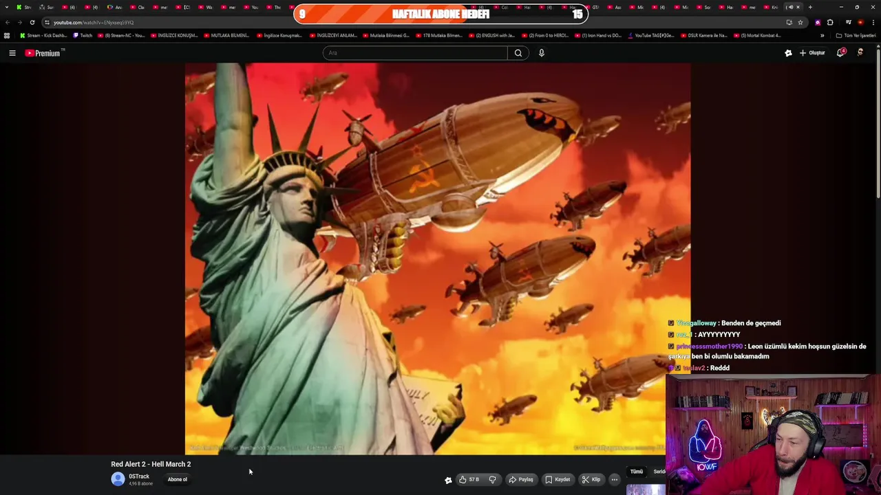Dislike the Hell March 2 video
Image resolution: width=881 pixels, height=495 pixels.
pyautogui.click(x=492, y=480)
